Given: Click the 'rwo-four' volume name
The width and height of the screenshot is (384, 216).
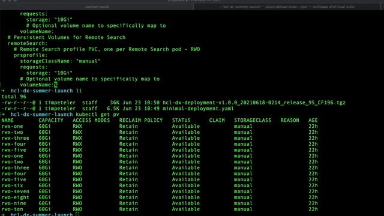Looking at the screenshot, I should point(14,173).
